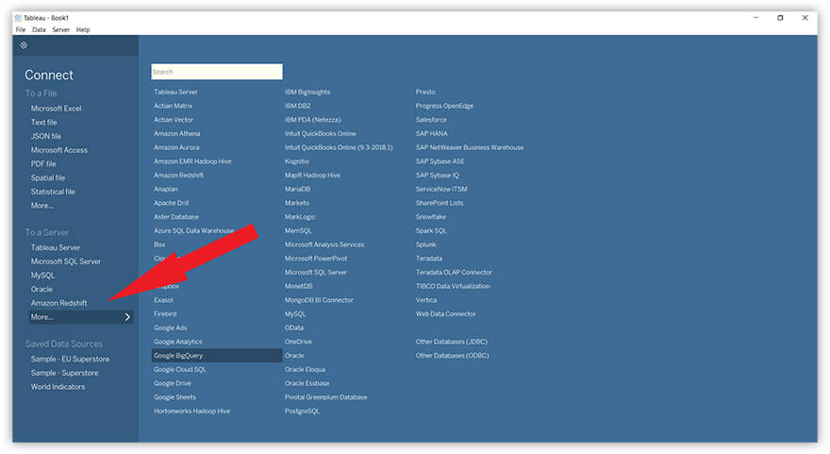
Task: Select PostgreSQL connector
Action: click(x=302, y=412)
